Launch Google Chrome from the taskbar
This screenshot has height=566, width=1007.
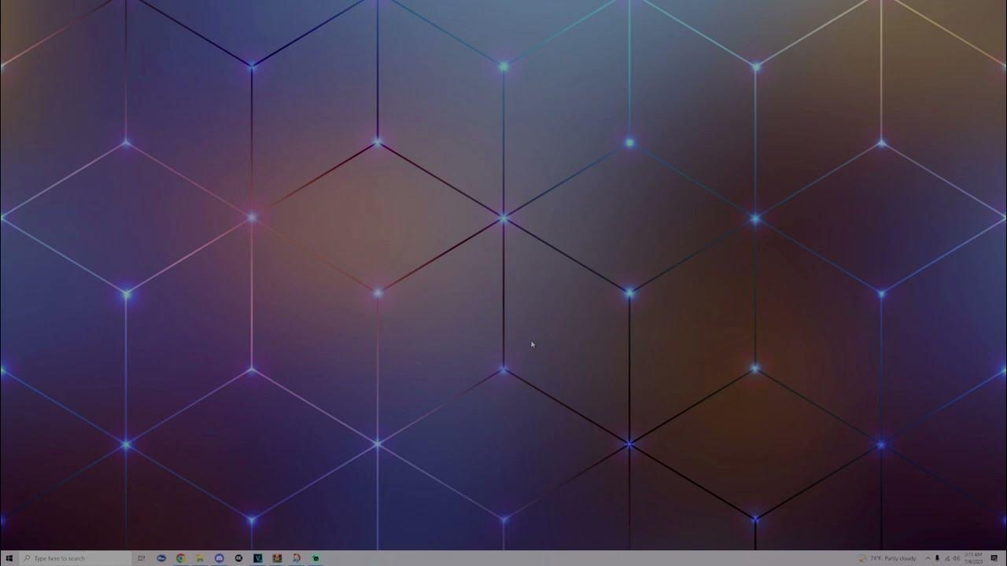(x=181, y=558)
